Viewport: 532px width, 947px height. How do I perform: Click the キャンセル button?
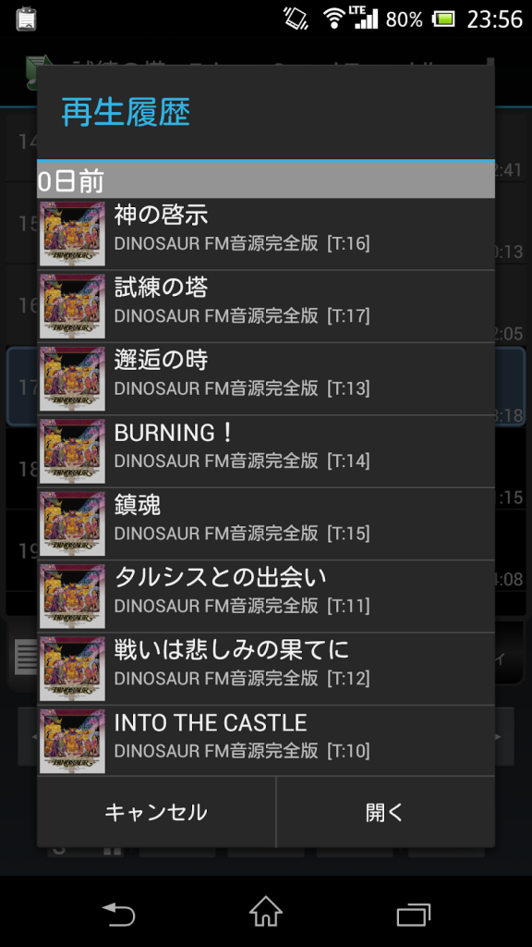coord(156,812)
